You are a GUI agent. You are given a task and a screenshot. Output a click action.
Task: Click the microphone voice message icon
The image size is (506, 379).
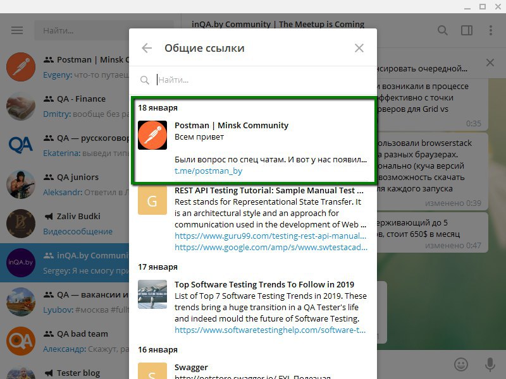point(490,364)
